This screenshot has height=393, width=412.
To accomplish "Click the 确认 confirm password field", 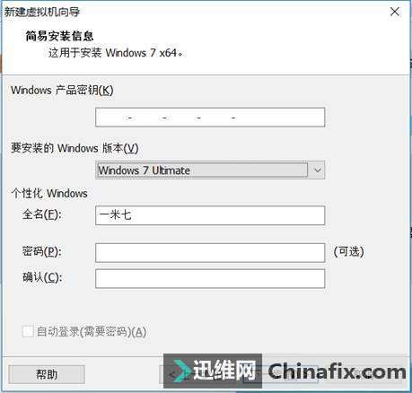I will tap(210, 278).
